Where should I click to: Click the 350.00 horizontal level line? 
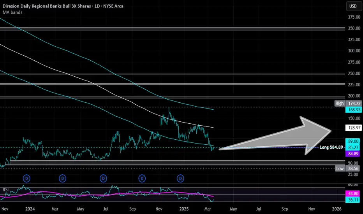coord(173,29)
